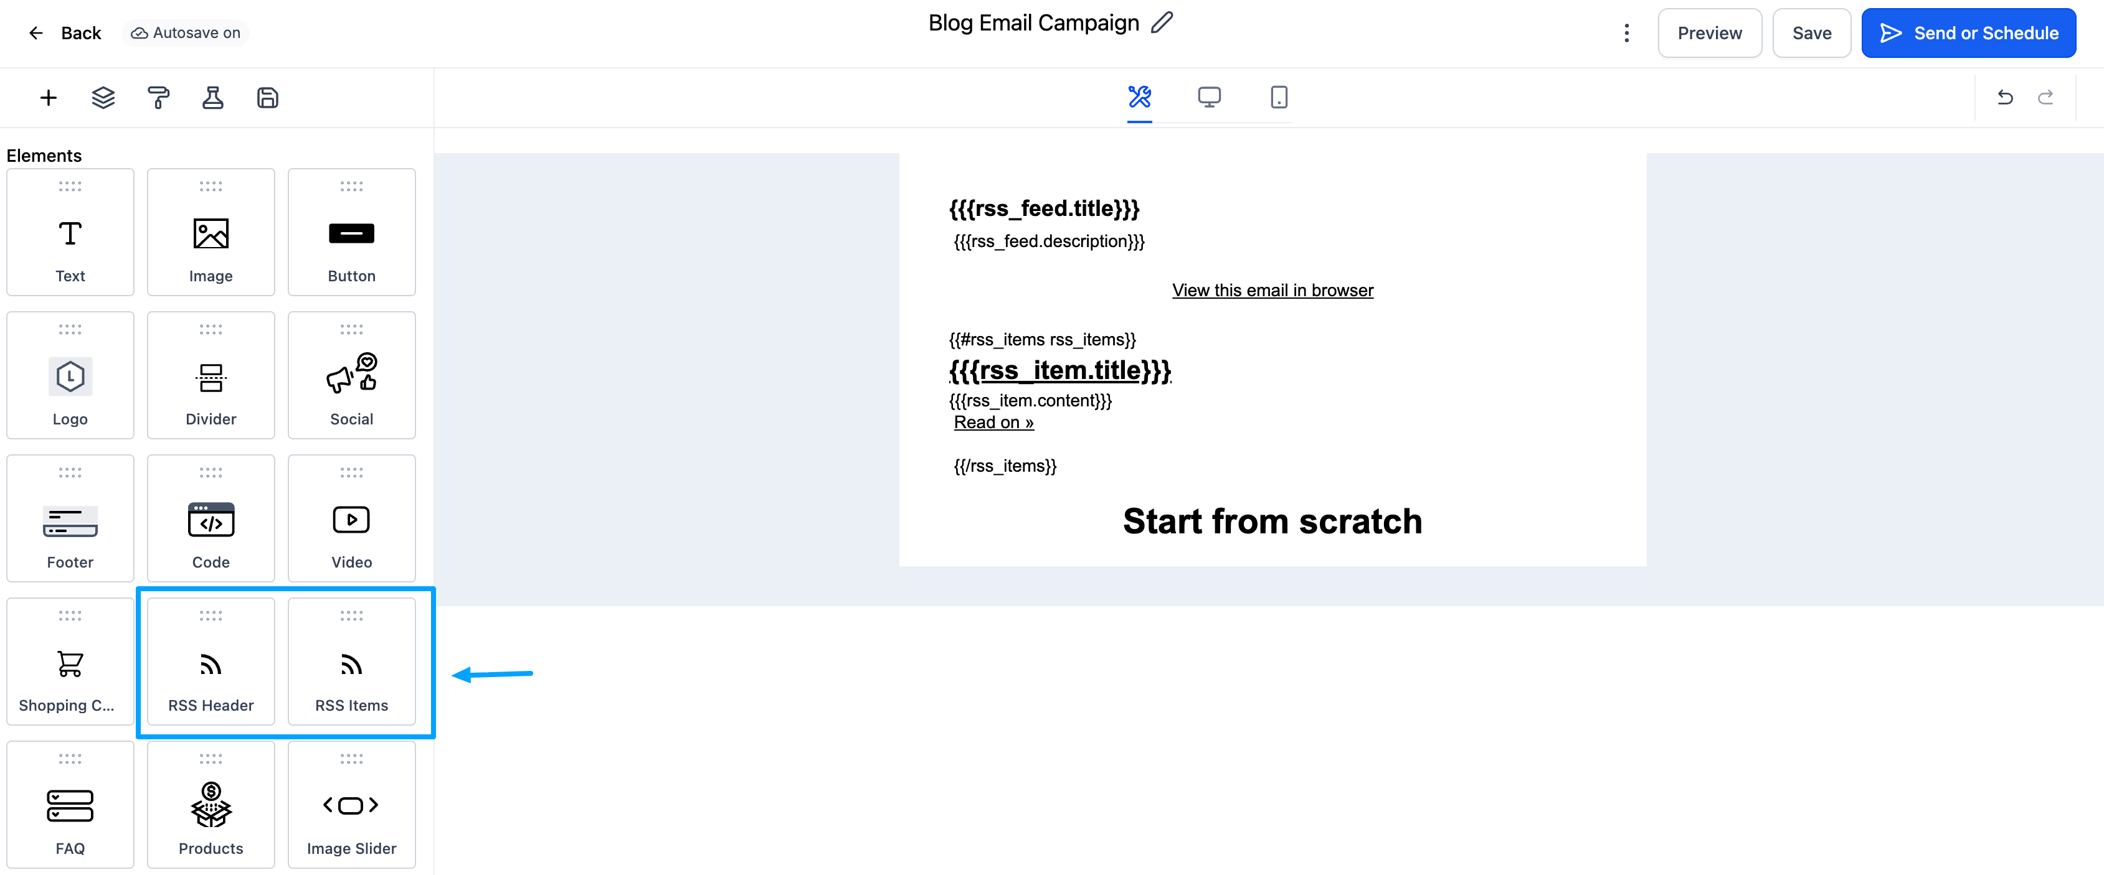Click the Read on » link
Image resolution: width=2104 pixels, height=875 pixels.
[x=994, y=423]
